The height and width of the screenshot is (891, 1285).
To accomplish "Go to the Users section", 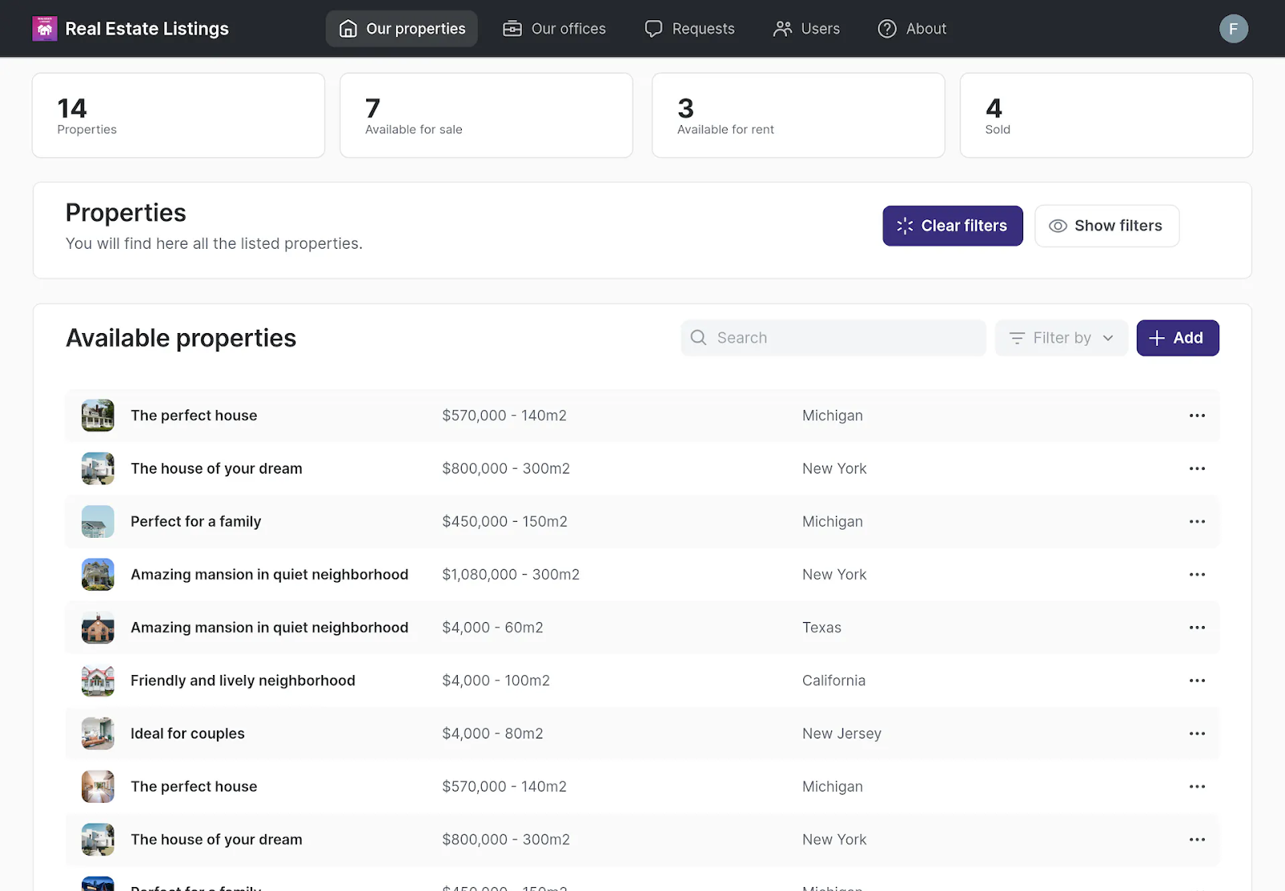I will click(x=806, y=28).
